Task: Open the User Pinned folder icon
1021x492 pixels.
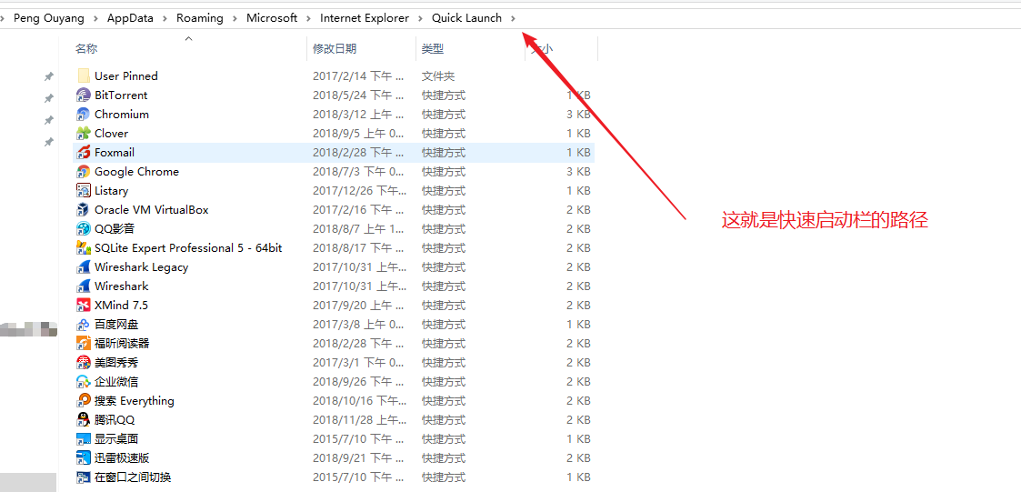Action: coord(84,76)
